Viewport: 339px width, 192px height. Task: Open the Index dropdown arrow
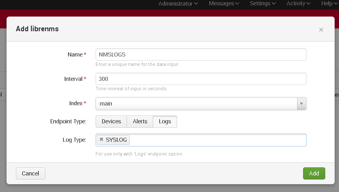pos(302,103)
